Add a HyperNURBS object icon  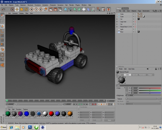[x=75, y=9]
